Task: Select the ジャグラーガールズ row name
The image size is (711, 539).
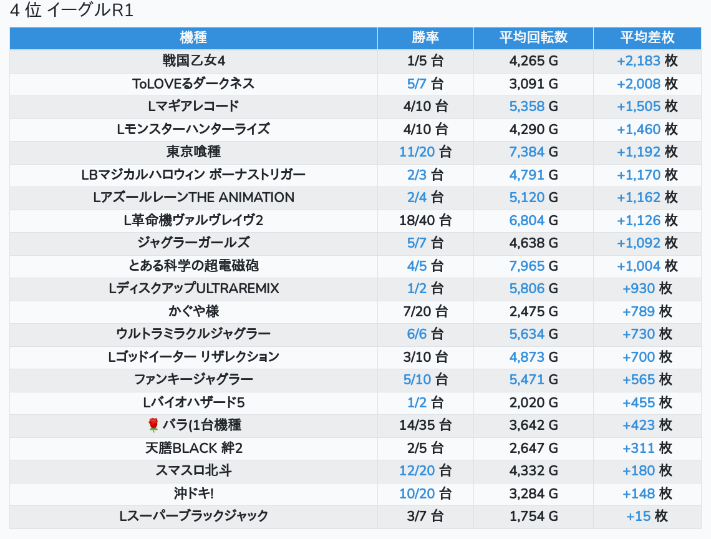Action: (193, 243)
